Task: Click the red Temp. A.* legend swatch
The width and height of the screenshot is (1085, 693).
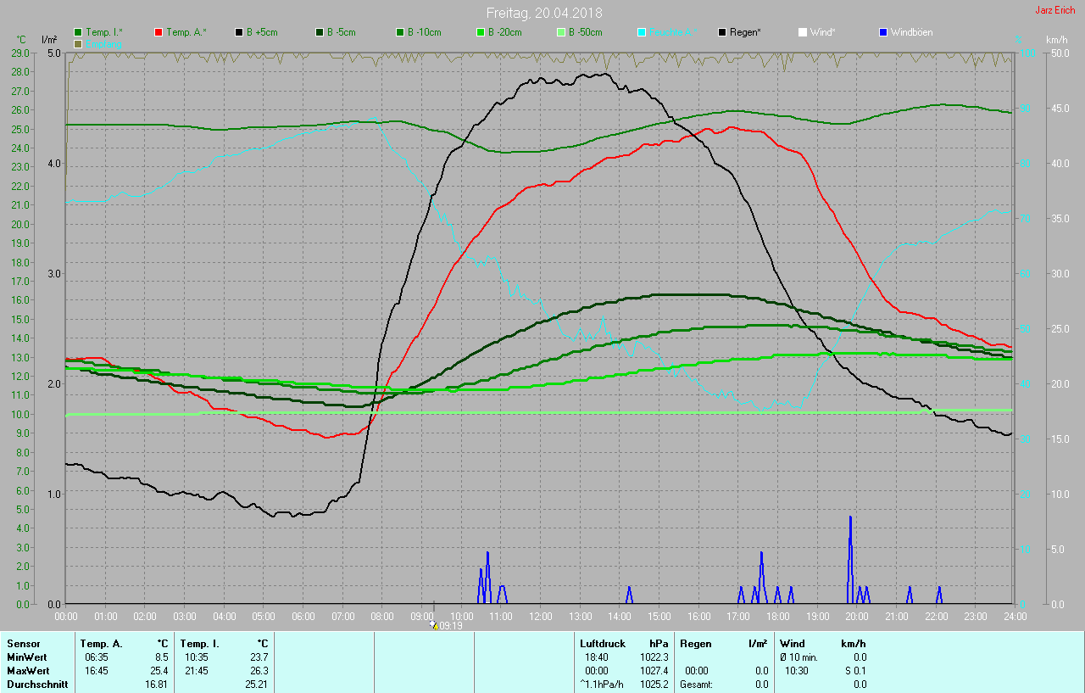Action: click(x=159, y=32)
